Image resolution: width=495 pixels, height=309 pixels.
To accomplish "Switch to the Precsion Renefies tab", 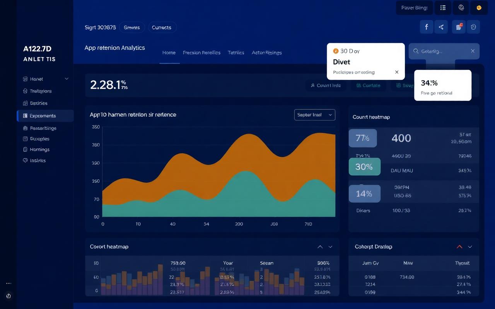I will [x=201, y=53].
